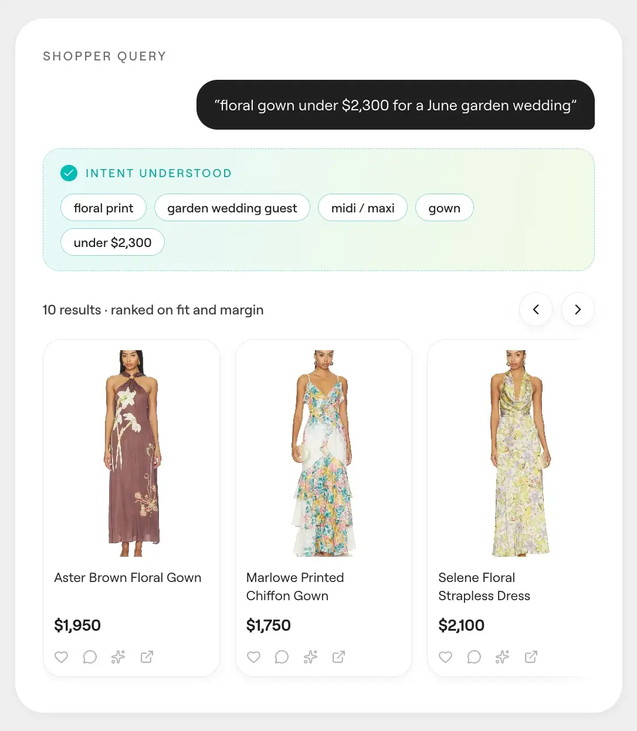Click the 'gown' intent chip
The height and width of the screenshot is (731, 637).
pyautogui.click(x=445, y=208)
